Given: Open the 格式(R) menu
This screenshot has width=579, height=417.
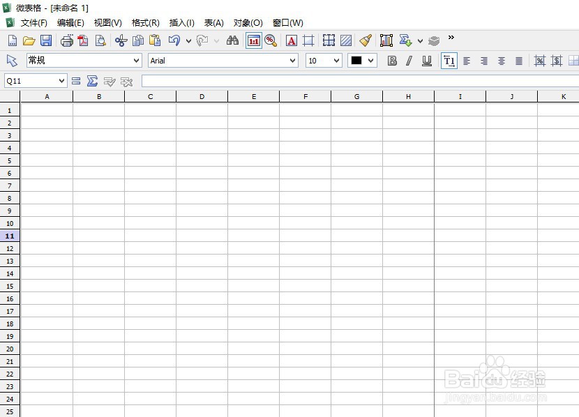Looking at the screenshot, I should pyautogui.click(x=146, y=23).
